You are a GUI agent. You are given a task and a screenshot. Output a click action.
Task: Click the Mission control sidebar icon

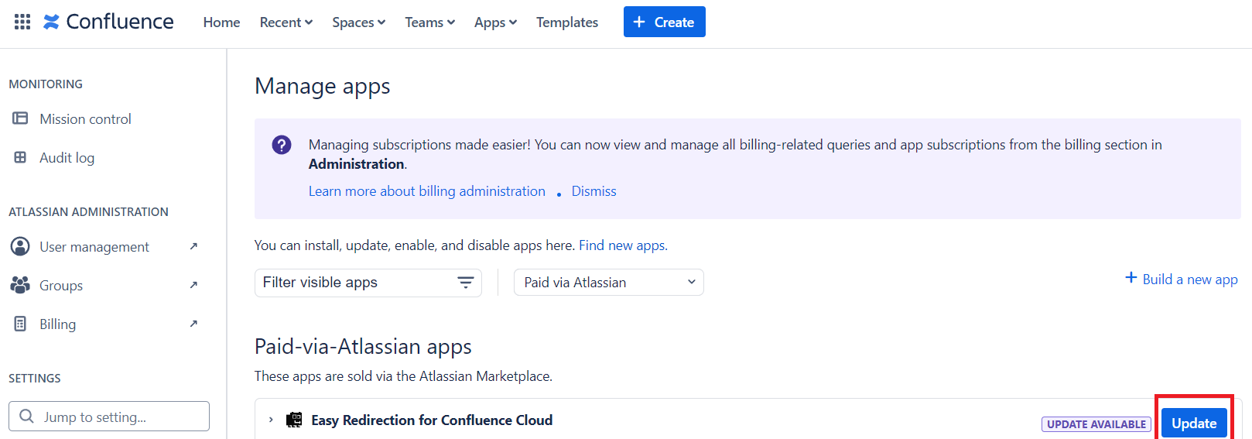[x=20, y=118]
